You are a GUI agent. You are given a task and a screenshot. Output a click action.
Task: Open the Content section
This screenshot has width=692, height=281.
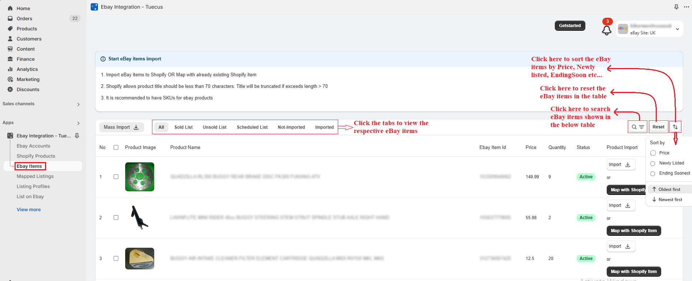point(26,49)
